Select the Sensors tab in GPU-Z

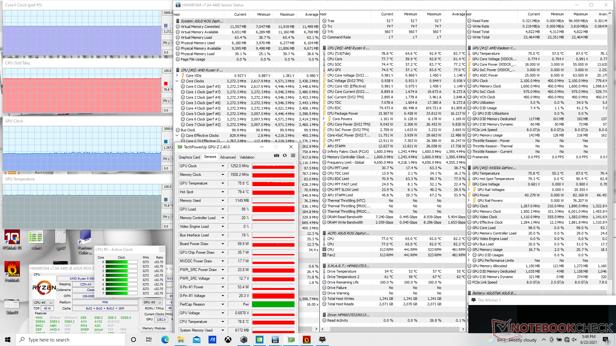tap(210, 157)
